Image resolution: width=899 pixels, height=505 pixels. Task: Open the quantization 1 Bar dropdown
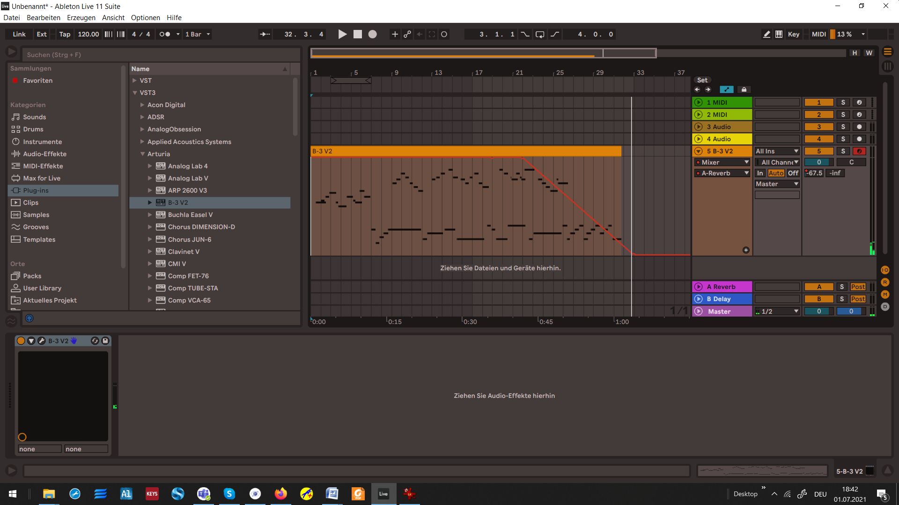[x=198, y=34]
